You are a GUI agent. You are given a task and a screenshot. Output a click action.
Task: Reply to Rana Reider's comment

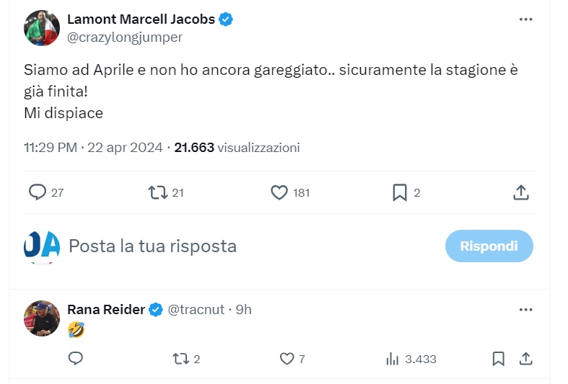pos(75,358)
